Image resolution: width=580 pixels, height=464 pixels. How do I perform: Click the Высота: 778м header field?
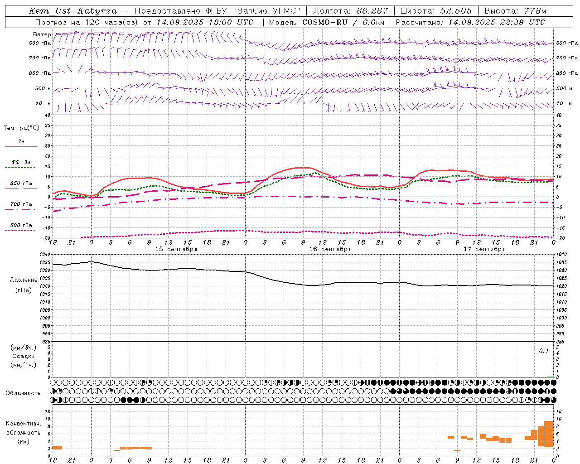tap(515, 11)
